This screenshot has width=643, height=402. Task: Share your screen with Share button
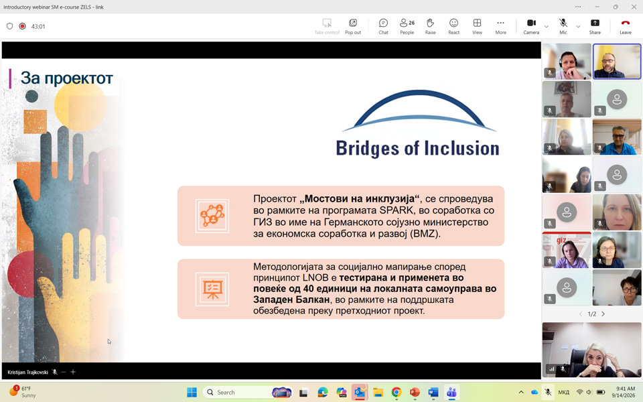pyautogui.click(x=595, y=26)
